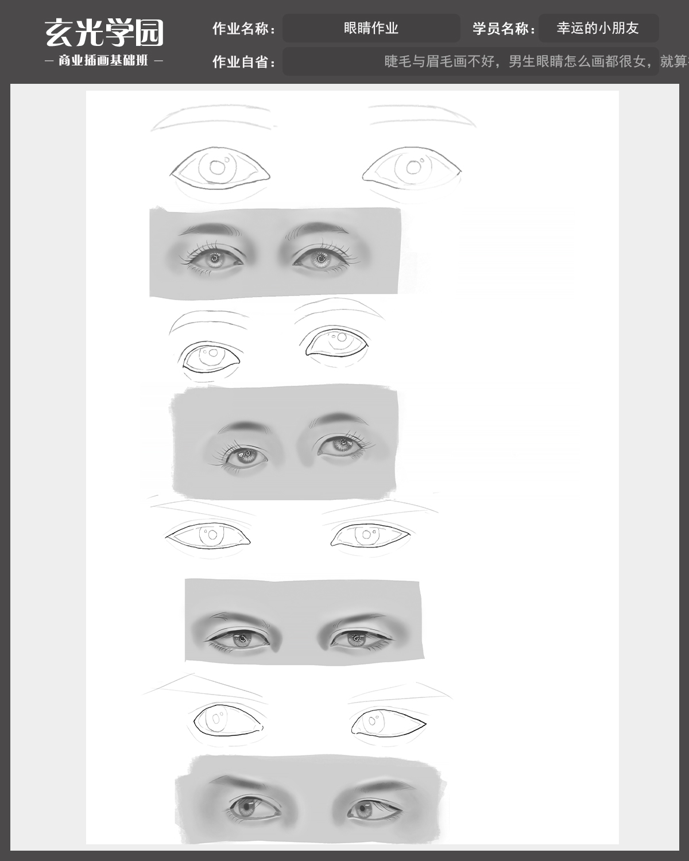Click the 学员名称 label
The width and height of the screenshot is (689, 861).
click(504, 29)
